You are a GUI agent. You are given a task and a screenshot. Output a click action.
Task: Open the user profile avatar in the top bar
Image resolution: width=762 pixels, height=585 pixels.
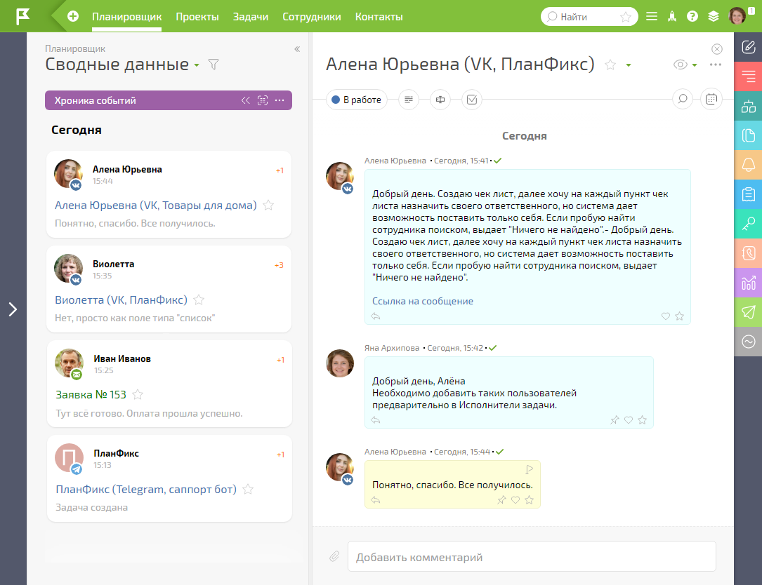coord(737,16)
